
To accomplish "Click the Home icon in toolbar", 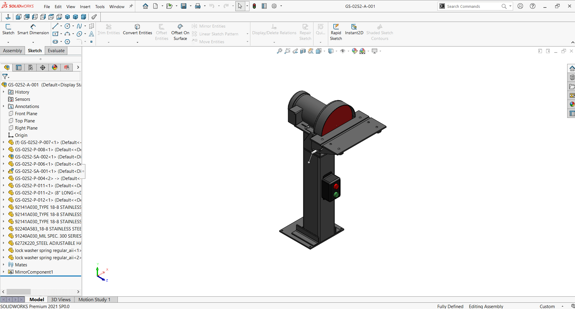I will 145,6.
